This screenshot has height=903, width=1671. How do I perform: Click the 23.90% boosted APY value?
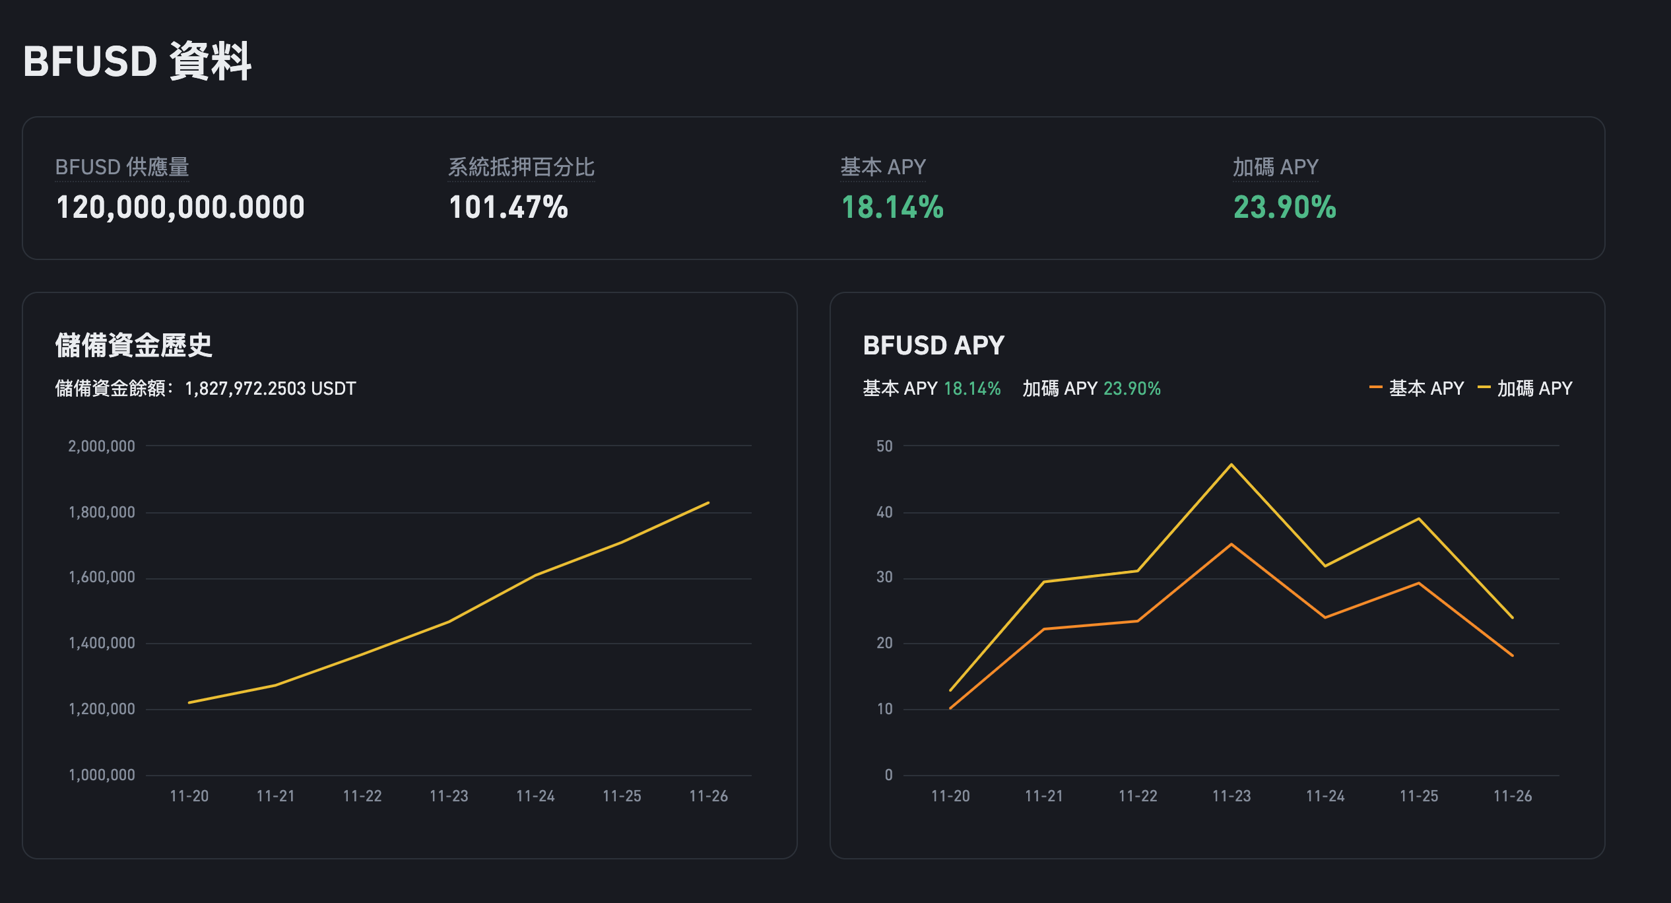coord(1285,207)
